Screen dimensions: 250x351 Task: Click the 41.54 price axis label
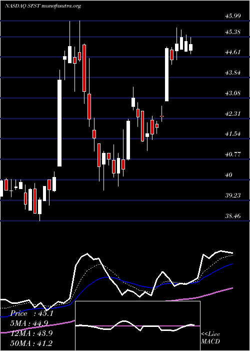[233, 134]
